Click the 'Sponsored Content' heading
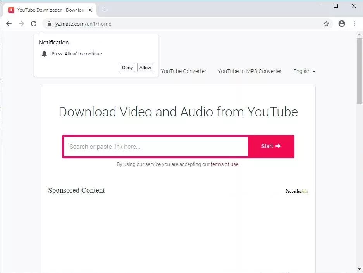The height and width of the screenshot is (273, 363). [76, 191]
